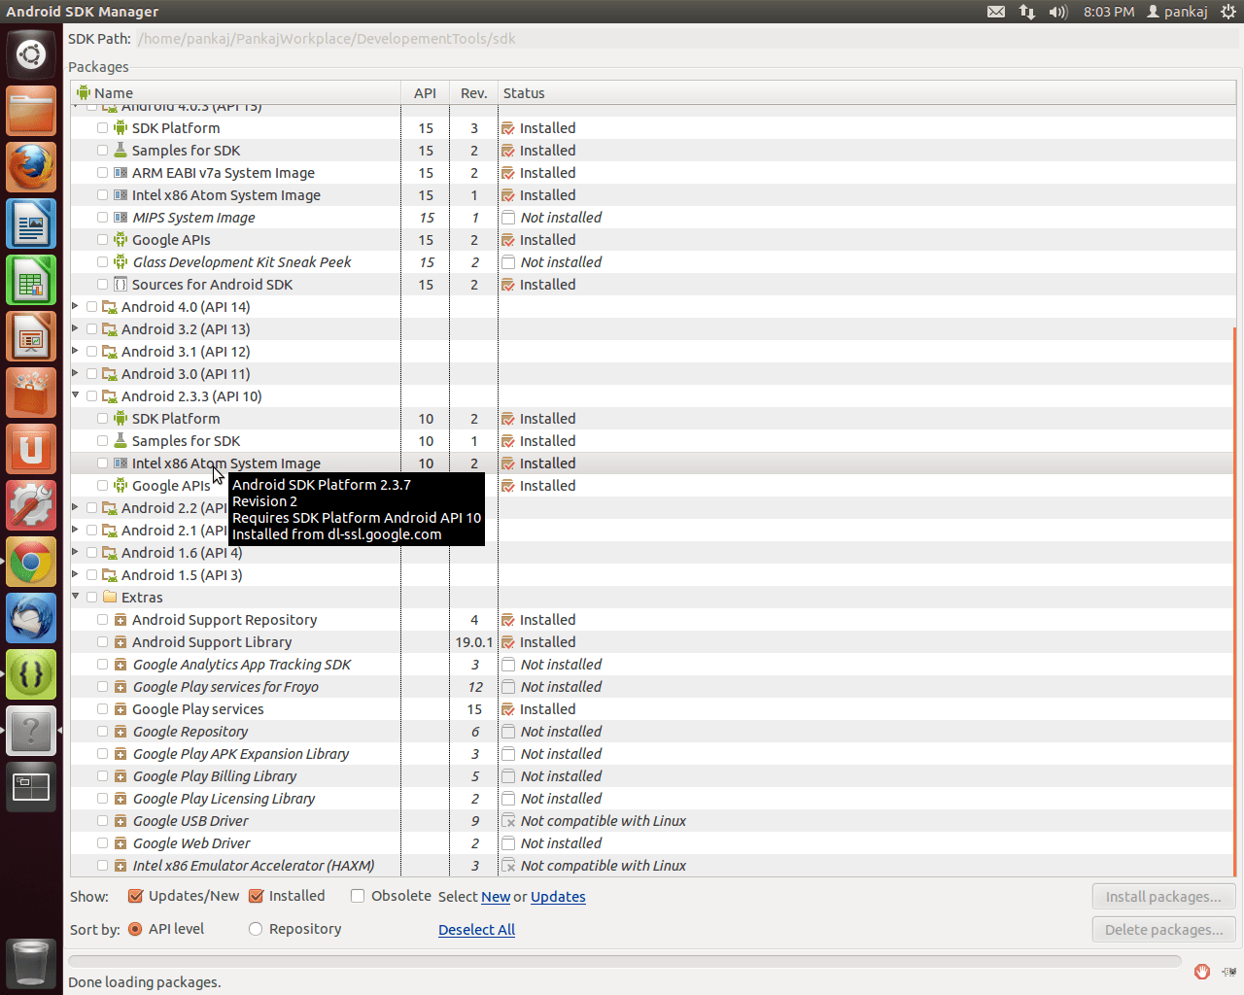Click the Rev. column header
1244x995 pixels.
[473, 92]
